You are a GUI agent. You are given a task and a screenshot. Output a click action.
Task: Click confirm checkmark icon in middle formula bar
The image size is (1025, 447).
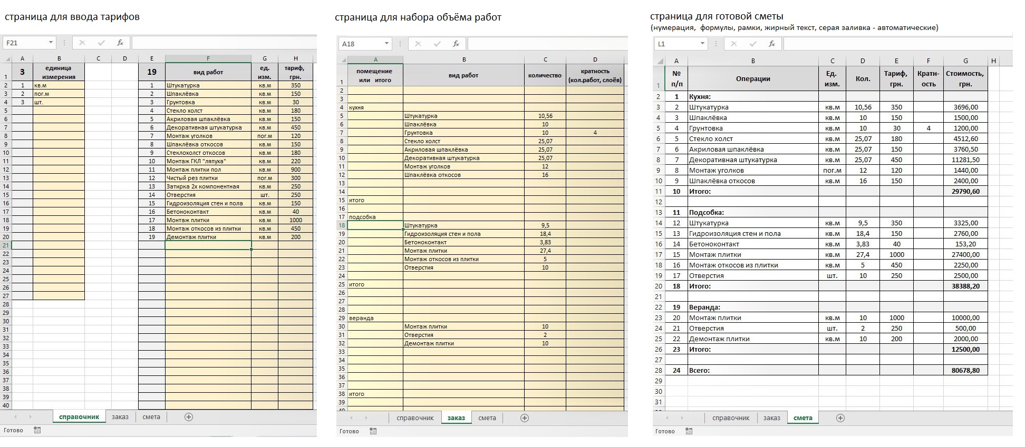click(437, 44)
